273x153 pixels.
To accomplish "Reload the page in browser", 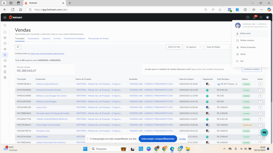I will [13, 10].
